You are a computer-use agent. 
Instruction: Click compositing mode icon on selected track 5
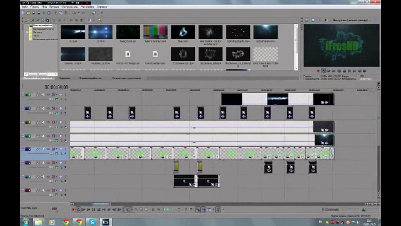pyautogui.click(x=57, y=154)
